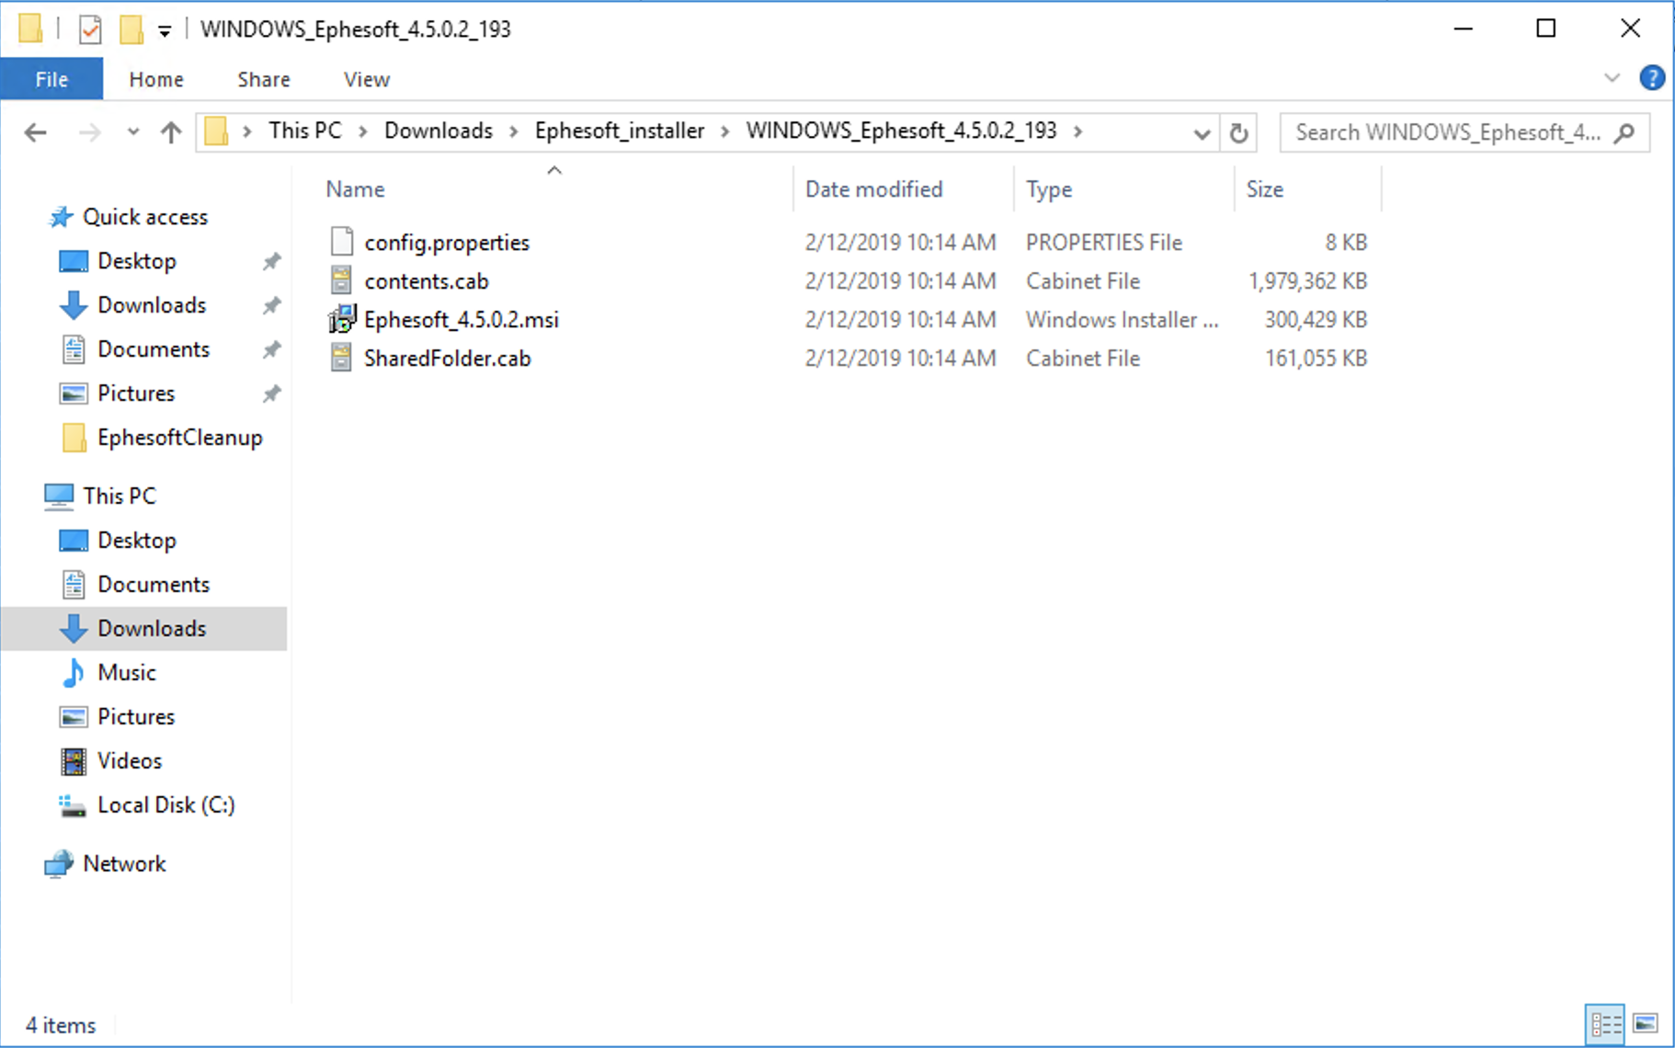1675x1048 pixels.
Task: Open Customize Quick Access Toolbar dropdown
Action: pos(165,31)
